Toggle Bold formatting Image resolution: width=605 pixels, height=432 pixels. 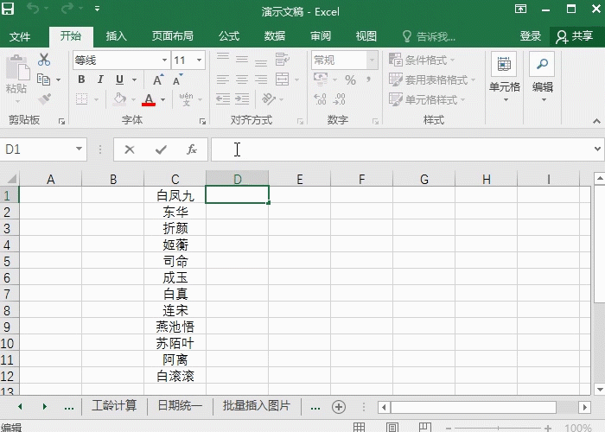click(81, 79)
